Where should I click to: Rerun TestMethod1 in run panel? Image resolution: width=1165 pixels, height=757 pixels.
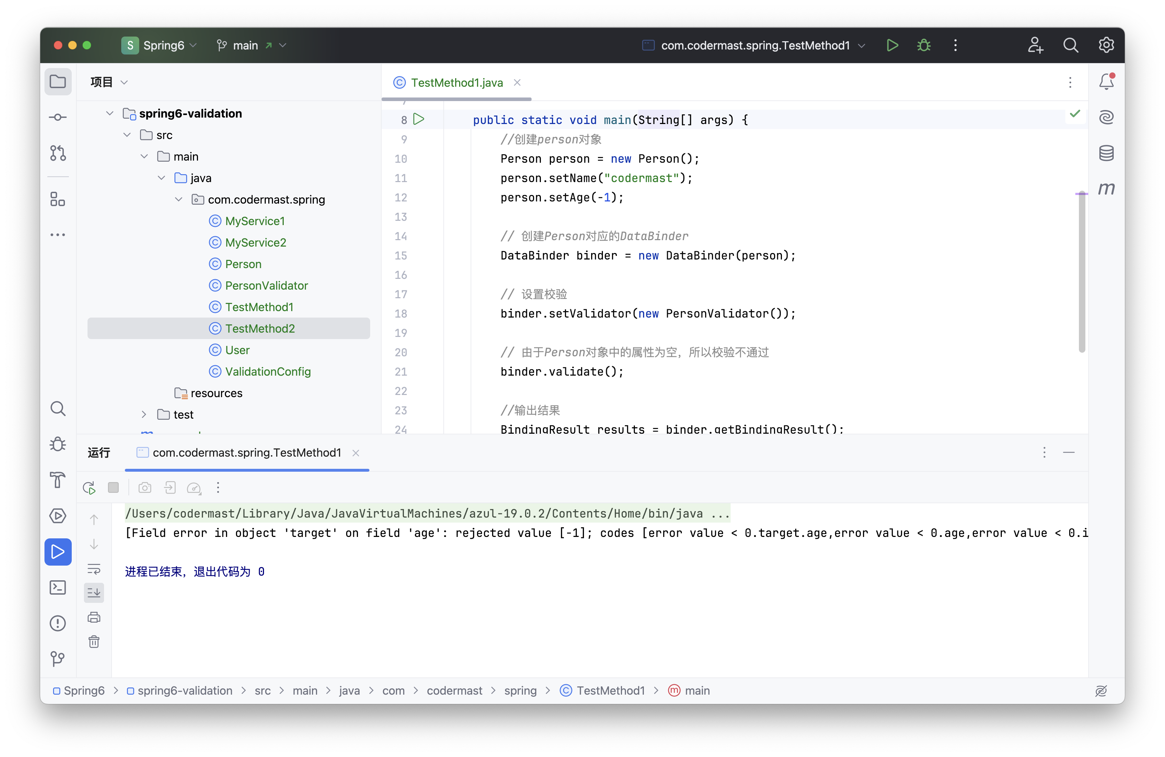[x=89, y=487]
